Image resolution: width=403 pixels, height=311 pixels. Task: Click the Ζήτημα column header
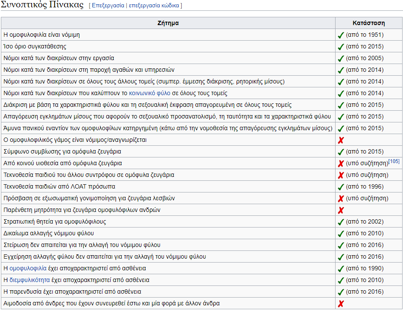pyautogui.click(x=168, y=23)
